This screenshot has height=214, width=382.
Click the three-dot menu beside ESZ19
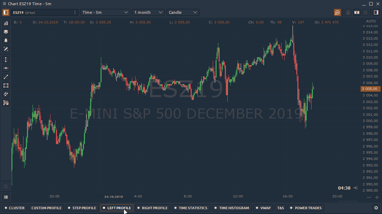(x=75, y=12)
